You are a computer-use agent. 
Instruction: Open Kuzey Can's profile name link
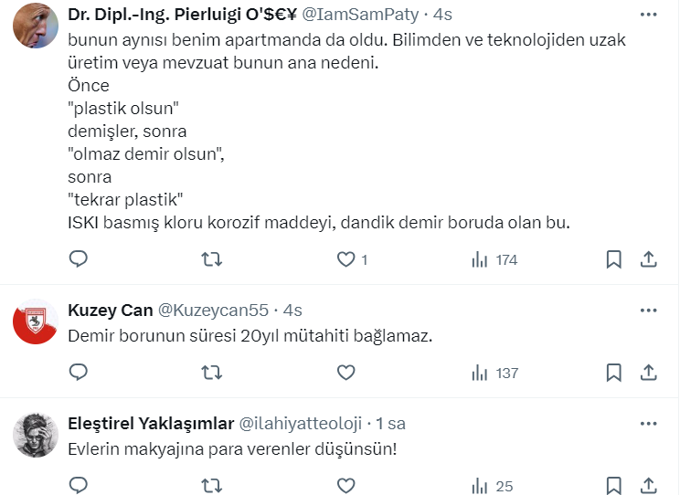point(111,311)
